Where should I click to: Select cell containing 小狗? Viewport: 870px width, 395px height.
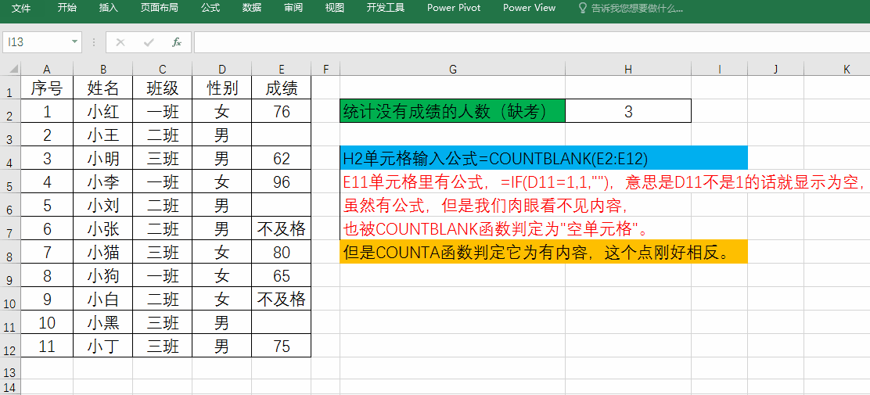(103, 276)
